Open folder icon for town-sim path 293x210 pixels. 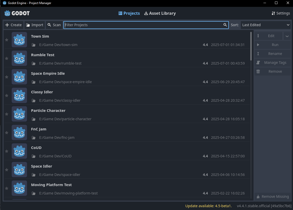coord(34,45)
